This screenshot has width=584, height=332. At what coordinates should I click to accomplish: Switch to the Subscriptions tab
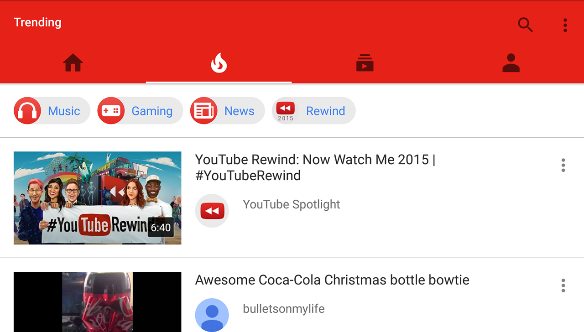pos(365,62)
